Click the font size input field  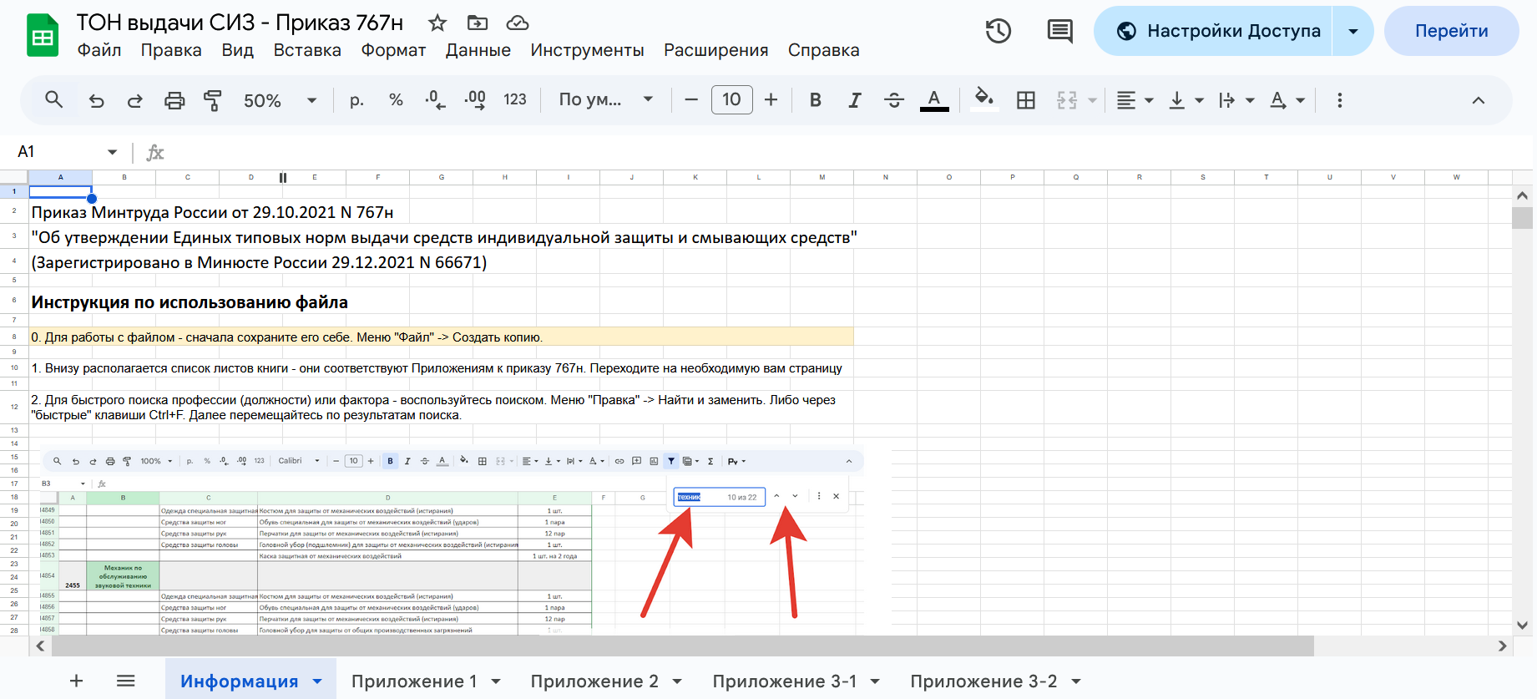(x=731, y=100)
